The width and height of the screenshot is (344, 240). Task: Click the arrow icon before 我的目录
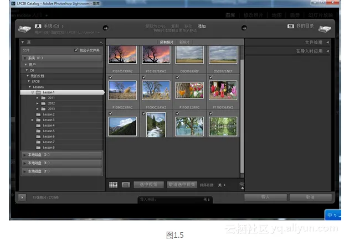tap(244, 28)
